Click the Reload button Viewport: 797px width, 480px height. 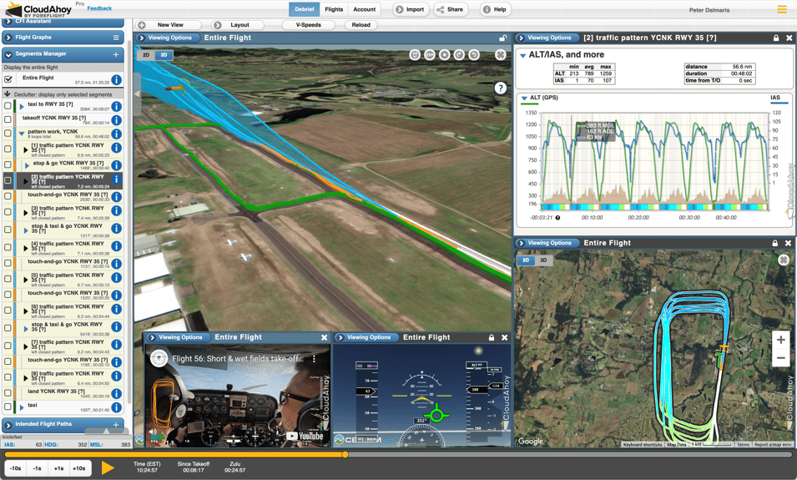361,25
